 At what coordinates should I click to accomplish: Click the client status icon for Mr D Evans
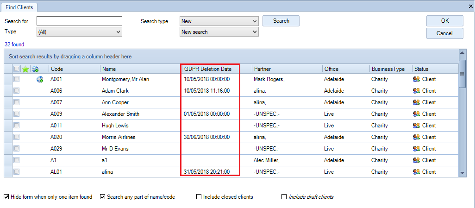pos(417,149)
